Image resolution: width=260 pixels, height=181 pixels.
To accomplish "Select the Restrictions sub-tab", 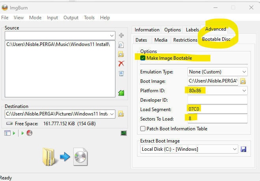I will [185, 40].
